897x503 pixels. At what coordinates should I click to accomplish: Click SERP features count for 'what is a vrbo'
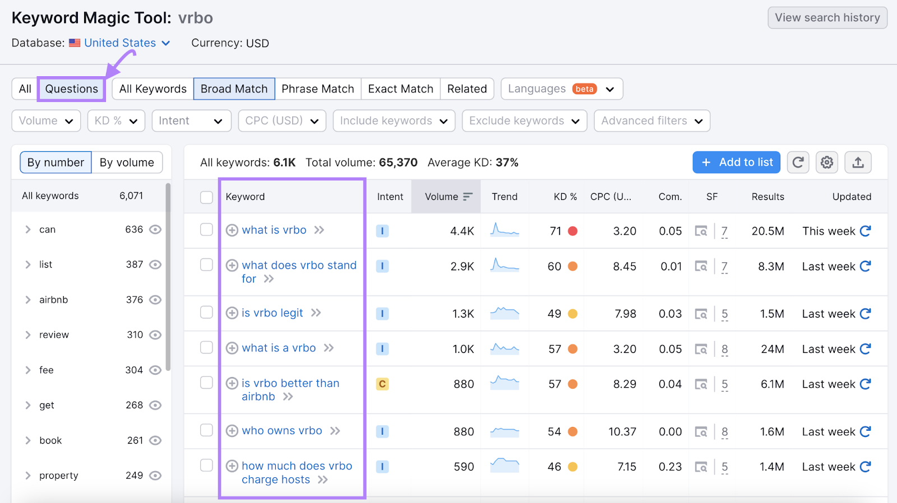(725, 350)
